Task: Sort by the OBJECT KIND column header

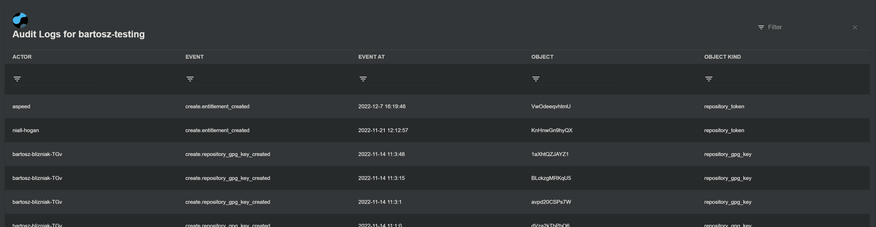Action: coord(723,57)
